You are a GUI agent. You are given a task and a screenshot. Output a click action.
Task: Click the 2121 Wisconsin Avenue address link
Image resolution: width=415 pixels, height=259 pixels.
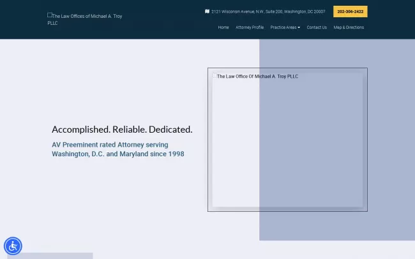pyautogui.click(x=268, y=11)
